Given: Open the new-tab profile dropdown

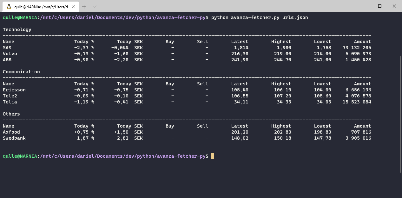Looking at the screenshot, I should click(95, 6).
